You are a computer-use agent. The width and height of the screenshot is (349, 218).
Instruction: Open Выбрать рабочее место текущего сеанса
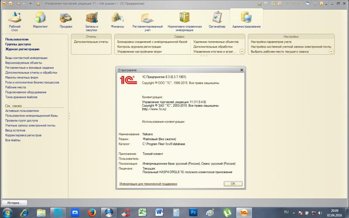[280, 51]
